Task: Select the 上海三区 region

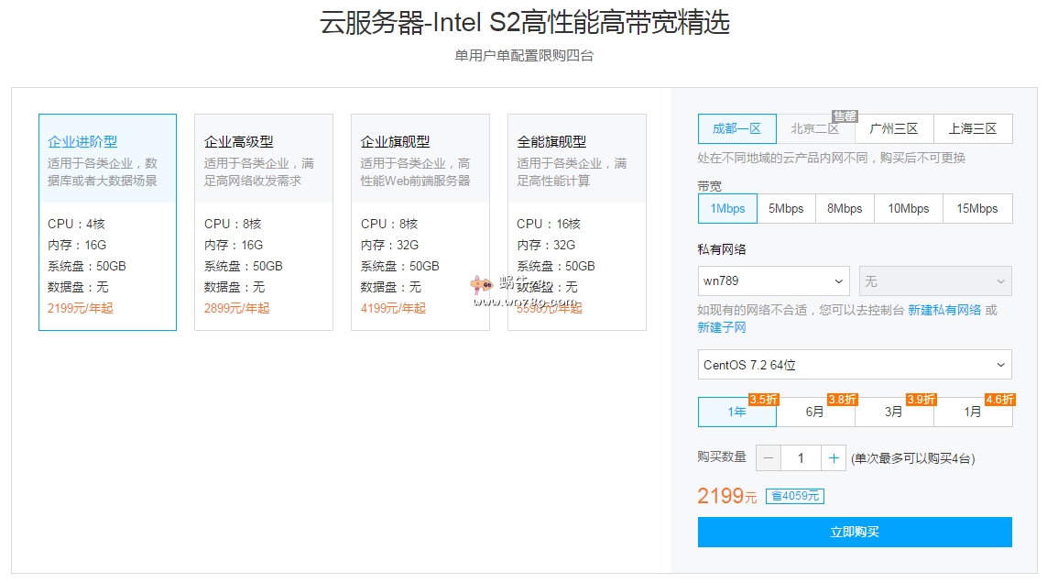Action: [x=973, y=129]
